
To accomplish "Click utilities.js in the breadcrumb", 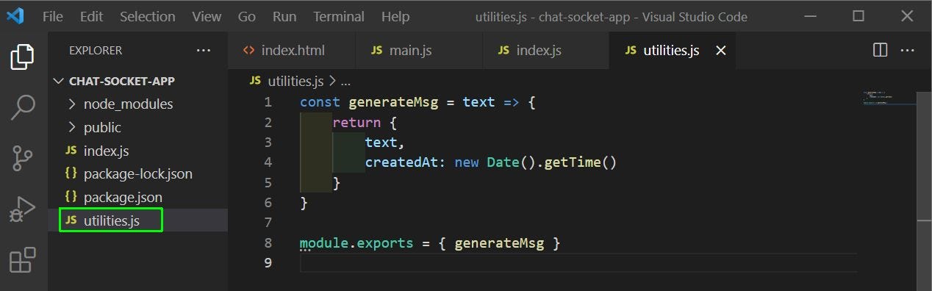I will 295,81.
